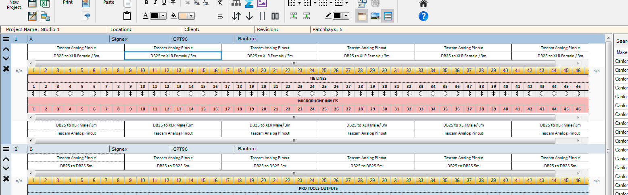Click the two hollow columns icon
Screen dimensions: 628x195
tap(275, 16)
